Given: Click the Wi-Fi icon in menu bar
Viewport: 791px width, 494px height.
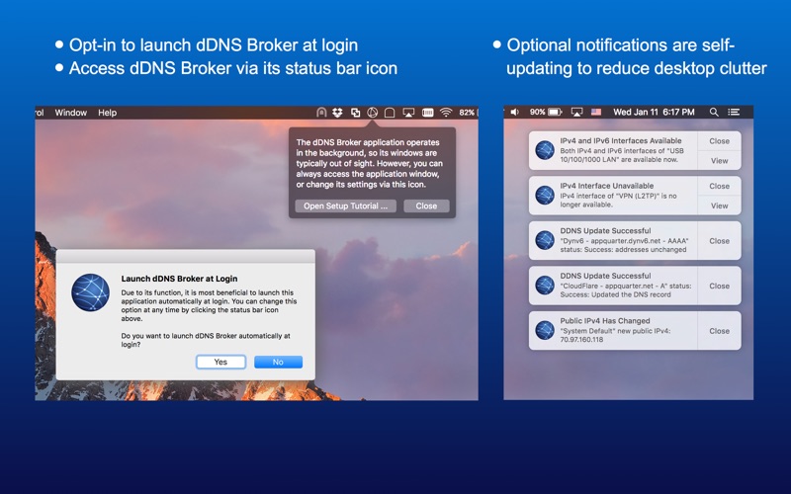Looking at the screenshot, I should [446, 113].
